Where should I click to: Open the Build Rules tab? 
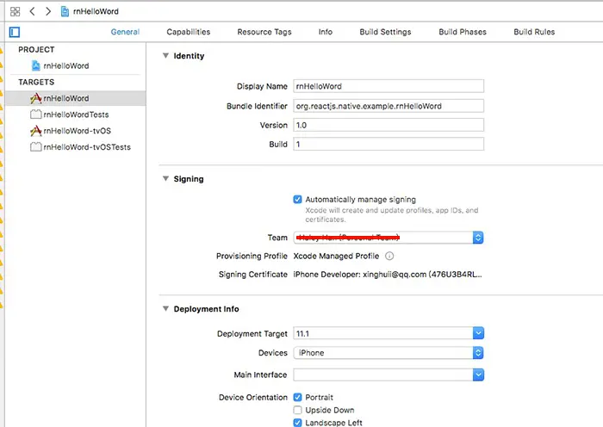tap(534, 32)
